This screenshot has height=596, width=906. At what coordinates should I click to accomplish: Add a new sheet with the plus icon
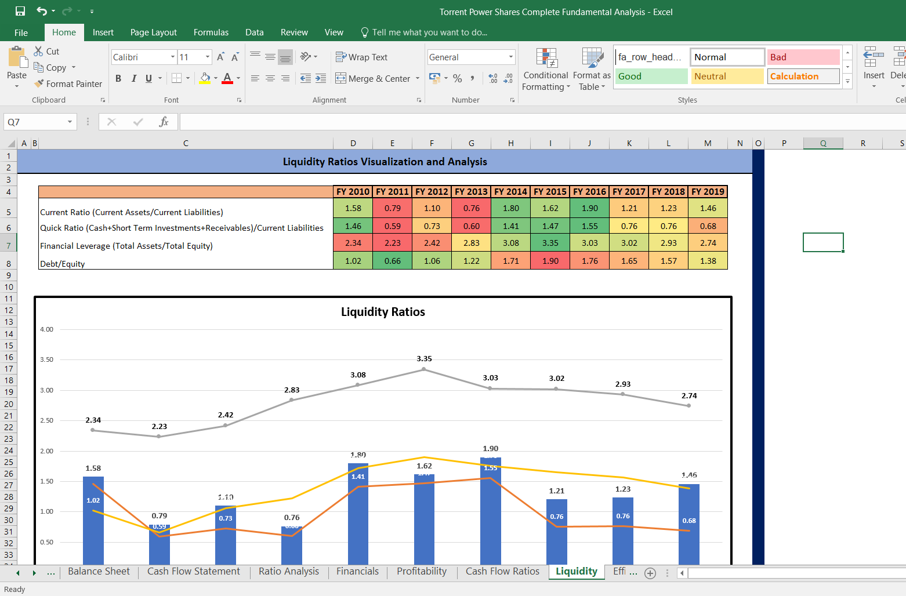coord(650,573)
